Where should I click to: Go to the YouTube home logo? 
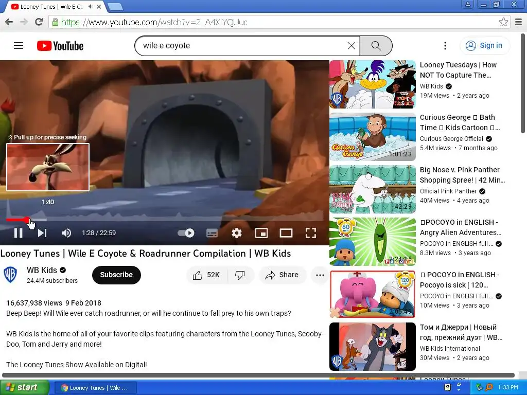pos(60,46)
